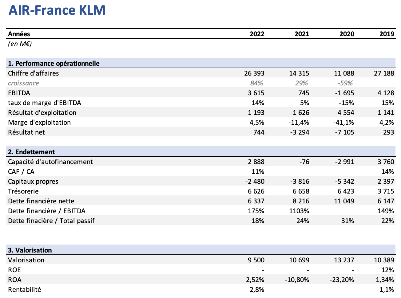The width and height of the screenshot is (401, 298).
Task: Select the 'Résultat d'exploitation' row label
Action: pyautogui.click(x=42, y=112)
